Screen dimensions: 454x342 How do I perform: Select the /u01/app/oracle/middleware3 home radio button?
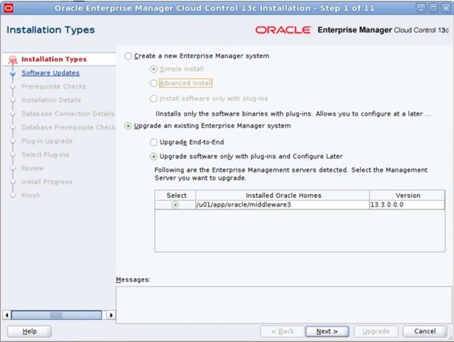(x=175, y=205)
